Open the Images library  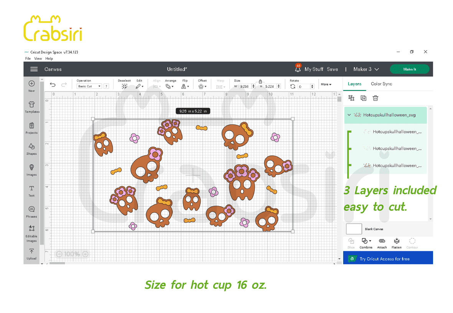[x=31, y=169]
